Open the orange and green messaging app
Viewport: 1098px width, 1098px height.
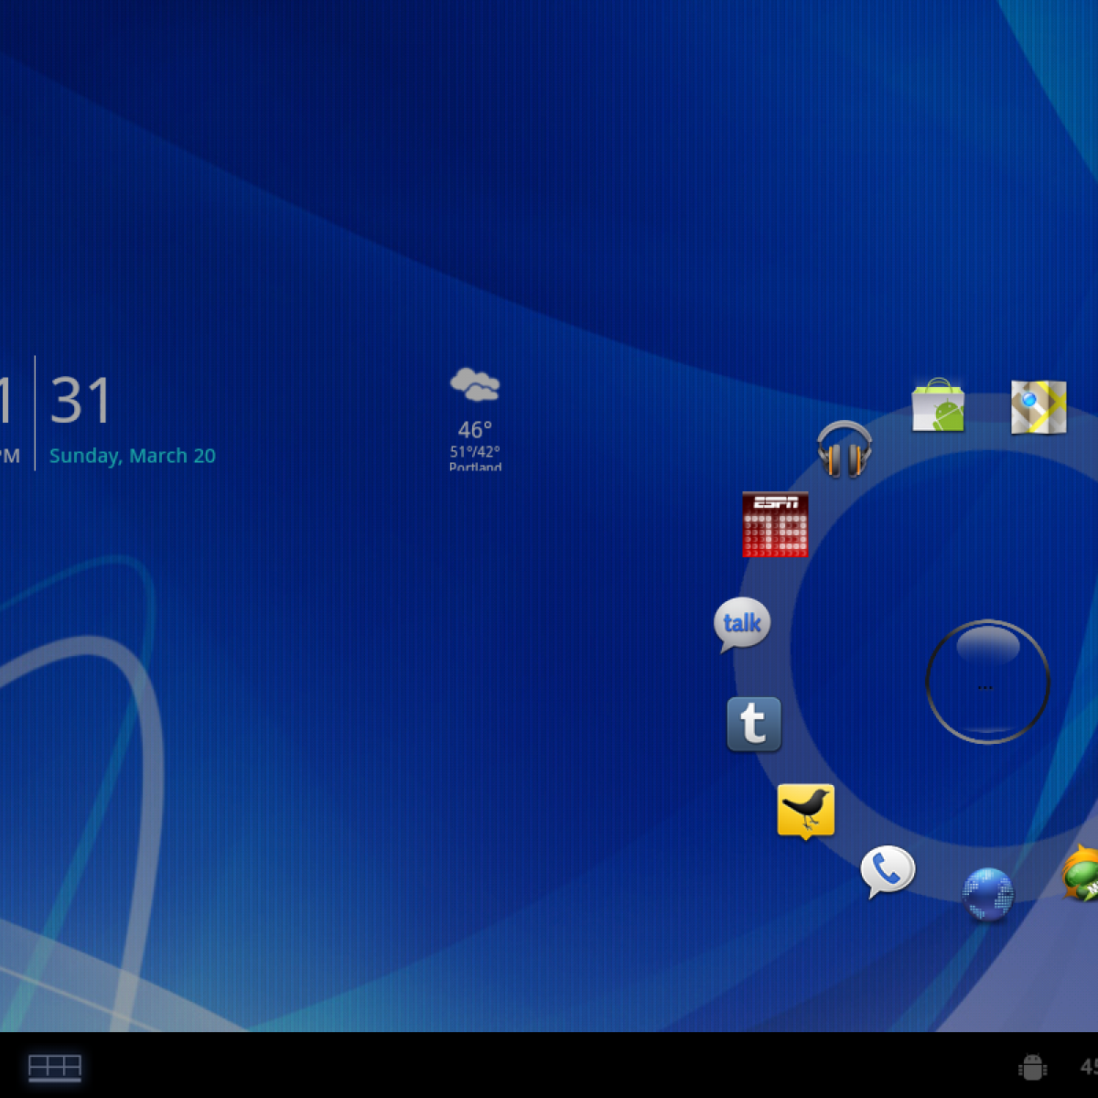(1081, 874)
